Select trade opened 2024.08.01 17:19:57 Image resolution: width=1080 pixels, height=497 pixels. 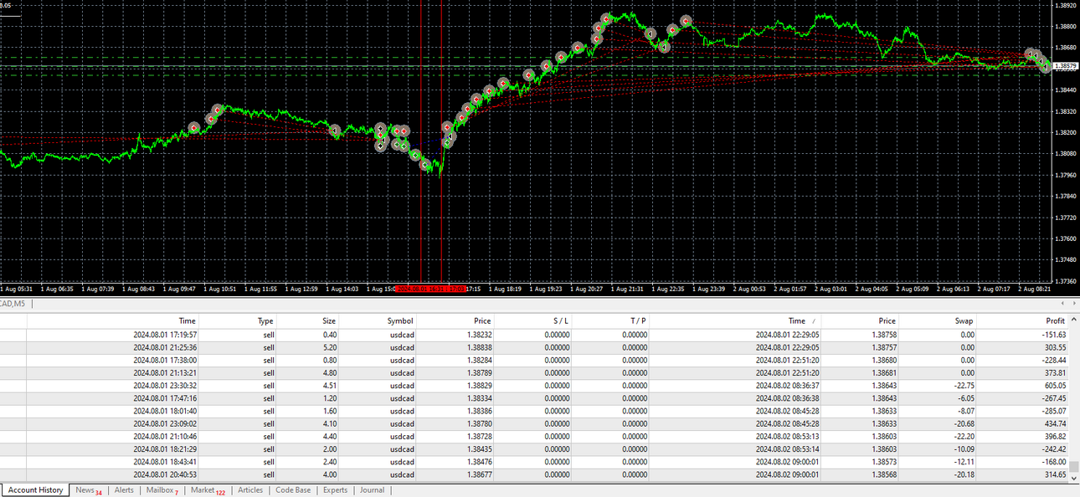point(534,335)
